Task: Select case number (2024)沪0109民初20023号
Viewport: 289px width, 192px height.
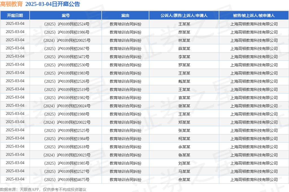Action: pos(67,155)
